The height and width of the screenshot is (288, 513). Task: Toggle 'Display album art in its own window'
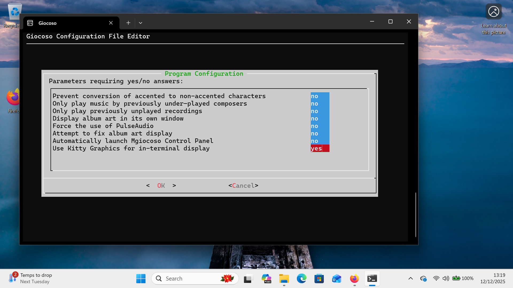pyautogui.click(x=315, y=118)
